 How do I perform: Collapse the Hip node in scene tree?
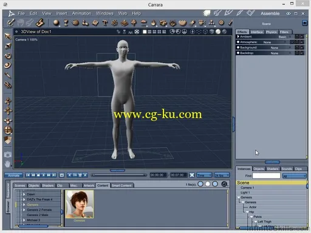tap(247, 212)
